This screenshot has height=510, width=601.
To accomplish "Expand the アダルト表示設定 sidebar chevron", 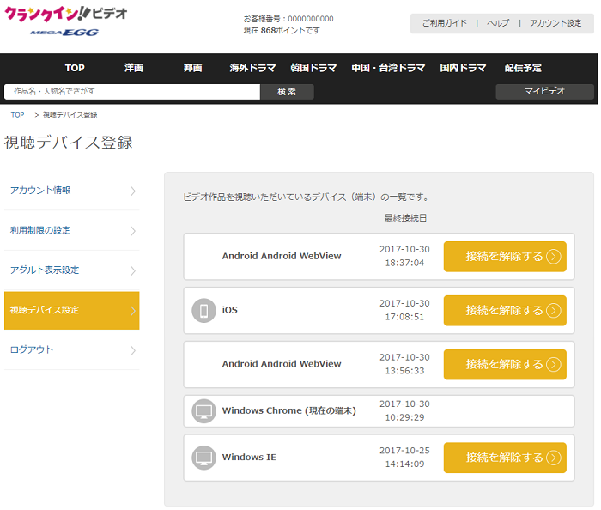I will click(x=132, y=270).
